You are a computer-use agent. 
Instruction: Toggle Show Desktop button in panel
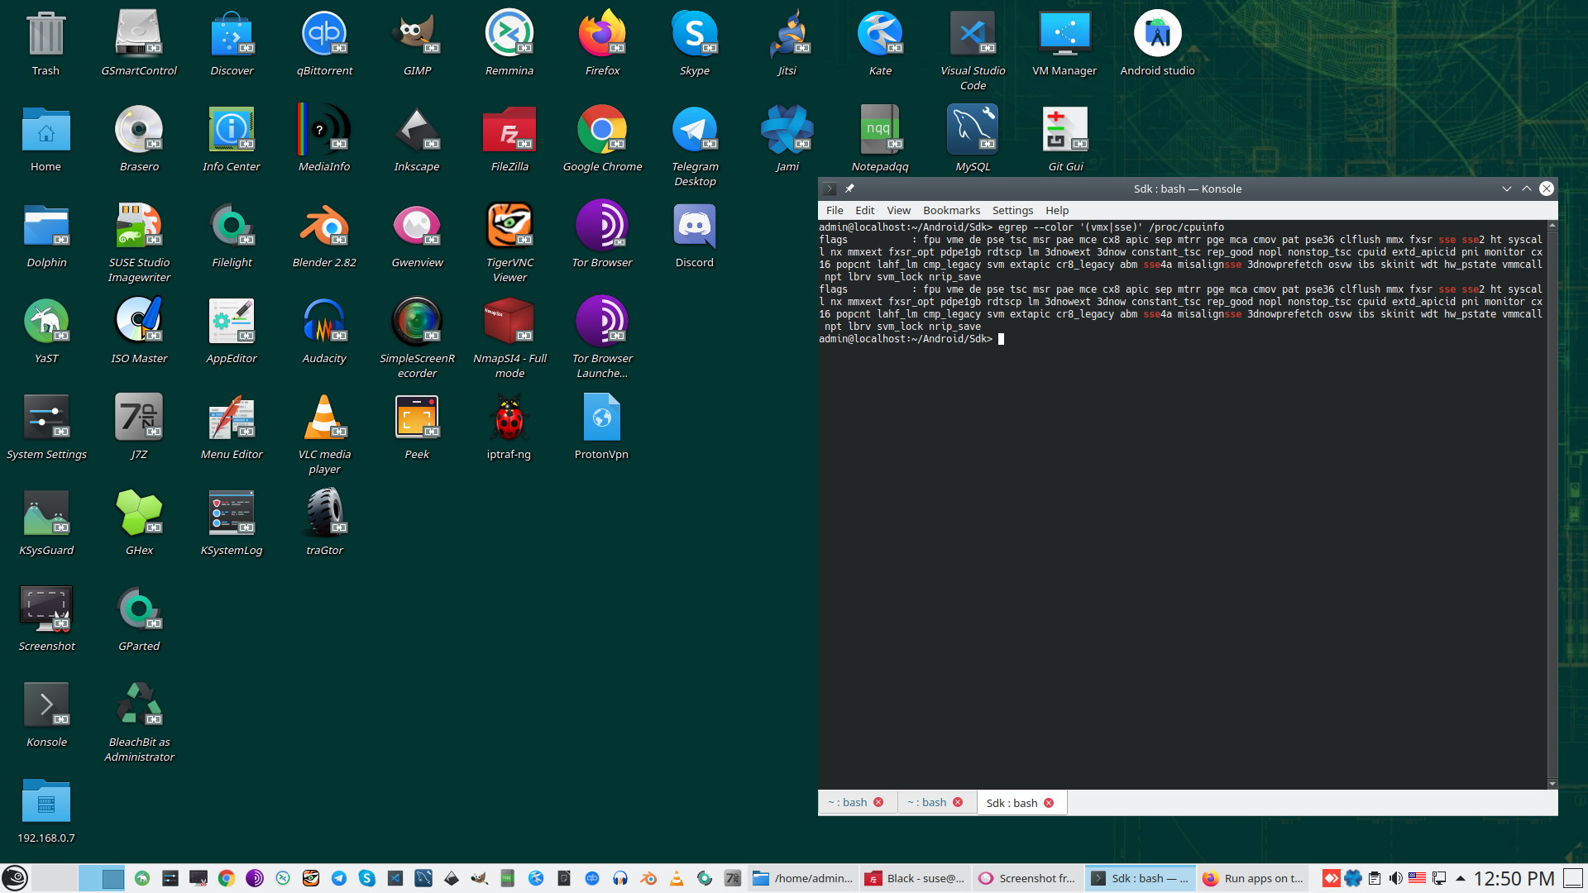(1573, 878)
